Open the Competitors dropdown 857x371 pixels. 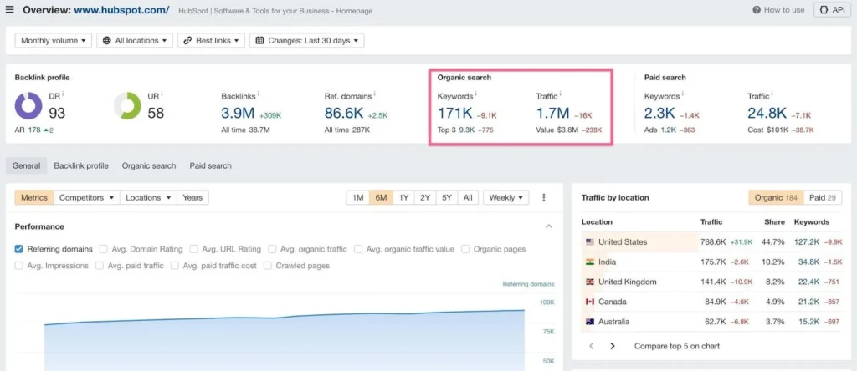pos(86,197)
